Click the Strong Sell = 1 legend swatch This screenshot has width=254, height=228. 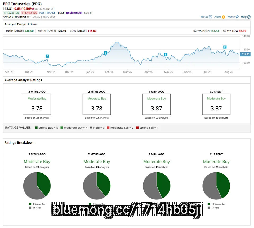(137, 128)
